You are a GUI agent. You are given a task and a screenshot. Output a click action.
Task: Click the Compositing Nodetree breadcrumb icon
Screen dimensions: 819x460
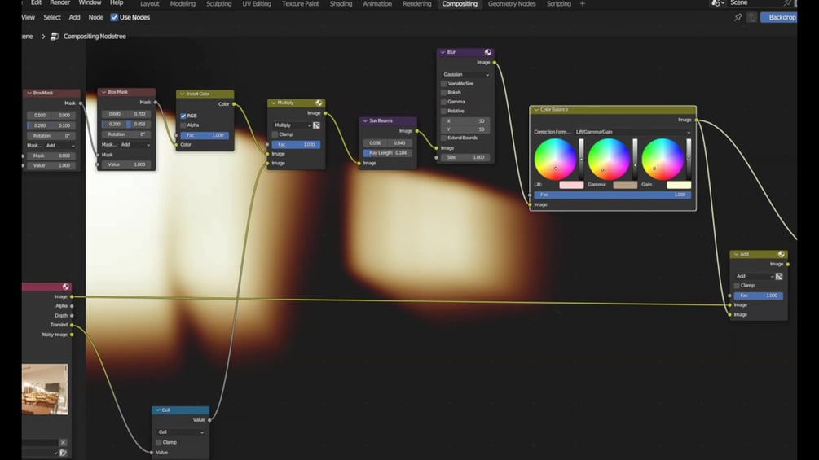(x=55, y=37)
